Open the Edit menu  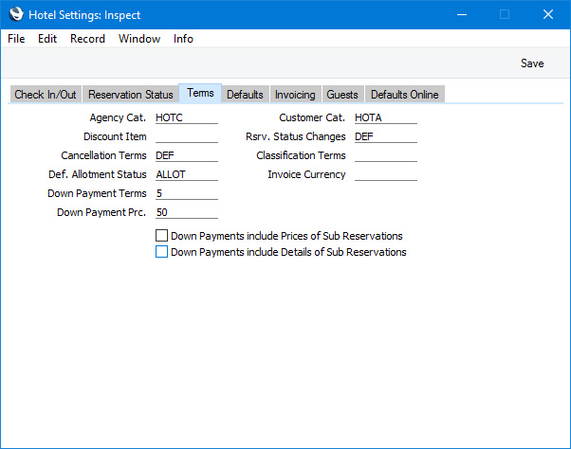point(47,39)
